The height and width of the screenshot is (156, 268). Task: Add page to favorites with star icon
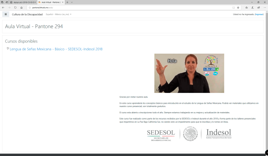[x=238, y=7]
